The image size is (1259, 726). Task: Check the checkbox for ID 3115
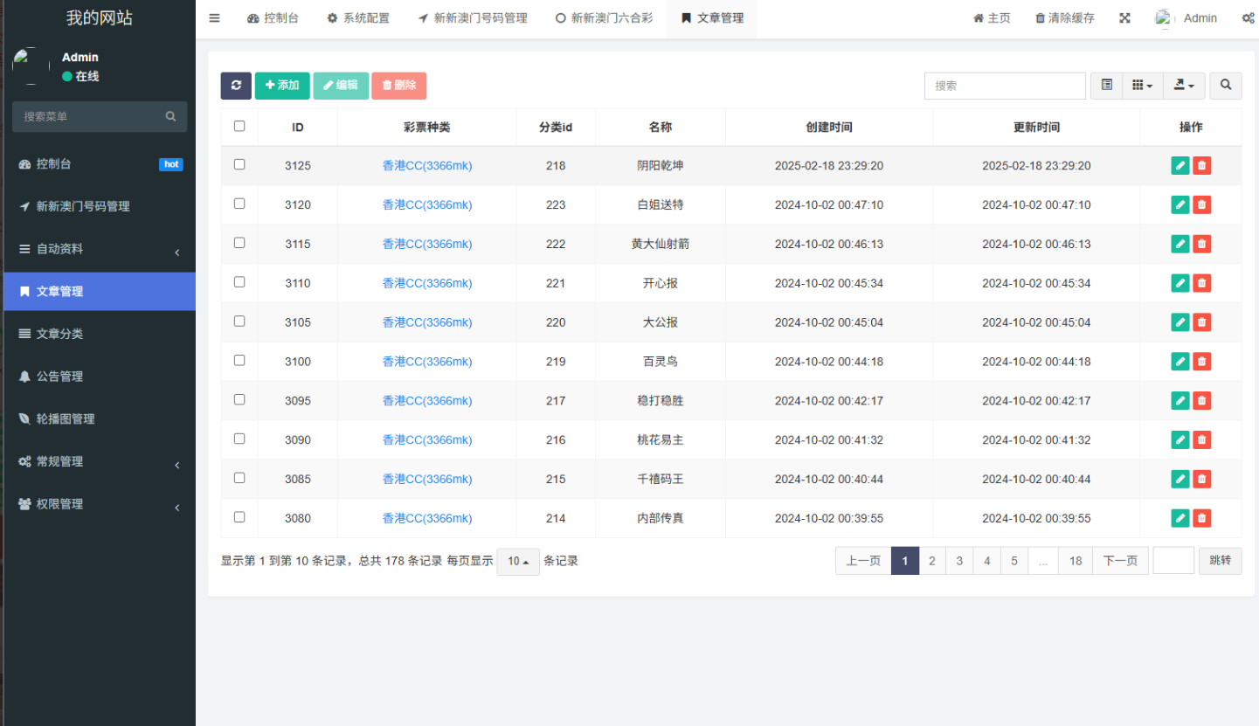(x=239, y=243)
